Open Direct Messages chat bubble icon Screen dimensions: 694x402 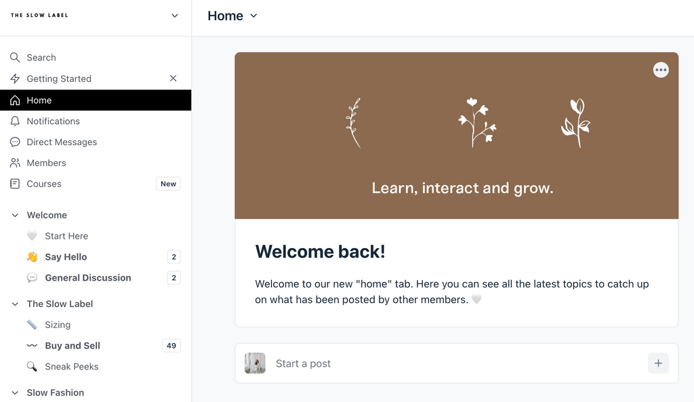(15, 142)
